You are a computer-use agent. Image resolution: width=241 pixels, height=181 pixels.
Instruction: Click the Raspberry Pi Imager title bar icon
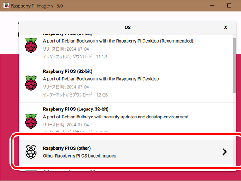[6, 6]
